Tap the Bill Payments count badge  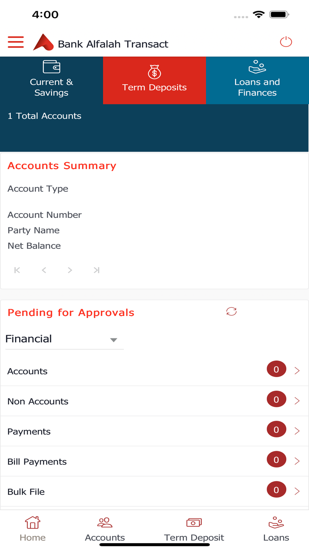tap(276, 460)
